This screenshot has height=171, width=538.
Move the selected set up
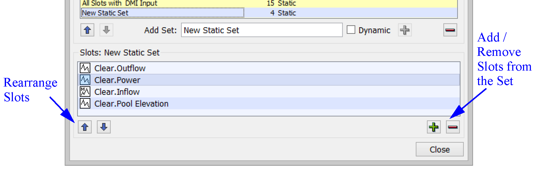(87, 30)
